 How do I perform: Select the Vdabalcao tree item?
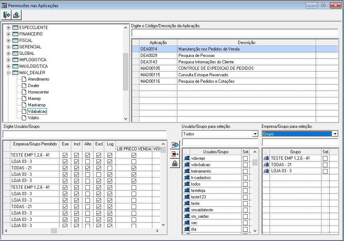click(37, 111)
